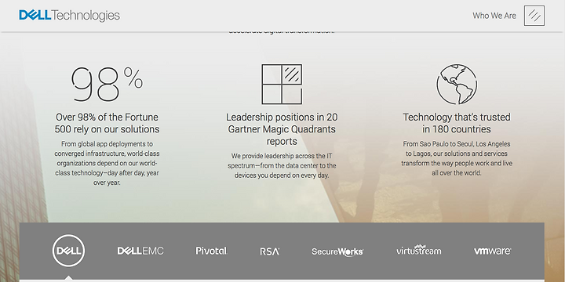Open the hamburger menu icon beside Who We Are

534,16
